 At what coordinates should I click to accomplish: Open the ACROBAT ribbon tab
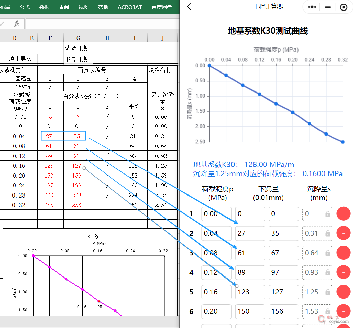130,7
